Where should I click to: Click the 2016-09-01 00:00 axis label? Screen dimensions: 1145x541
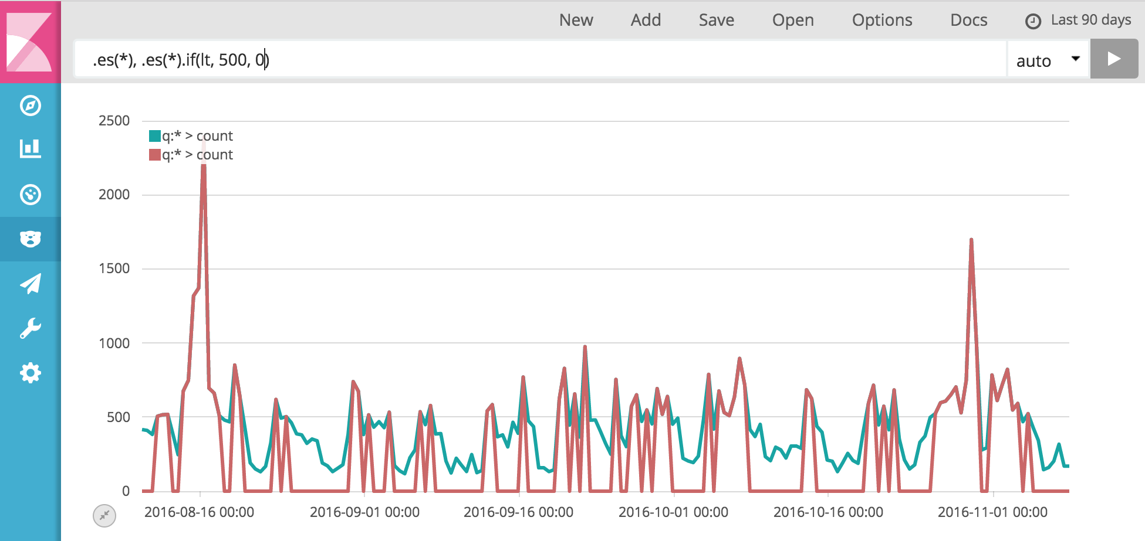[x=364, y=512]
